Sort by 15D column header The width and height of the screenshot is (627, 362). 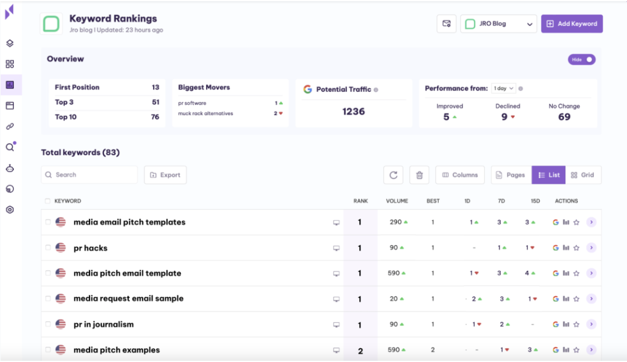point(536,201)
